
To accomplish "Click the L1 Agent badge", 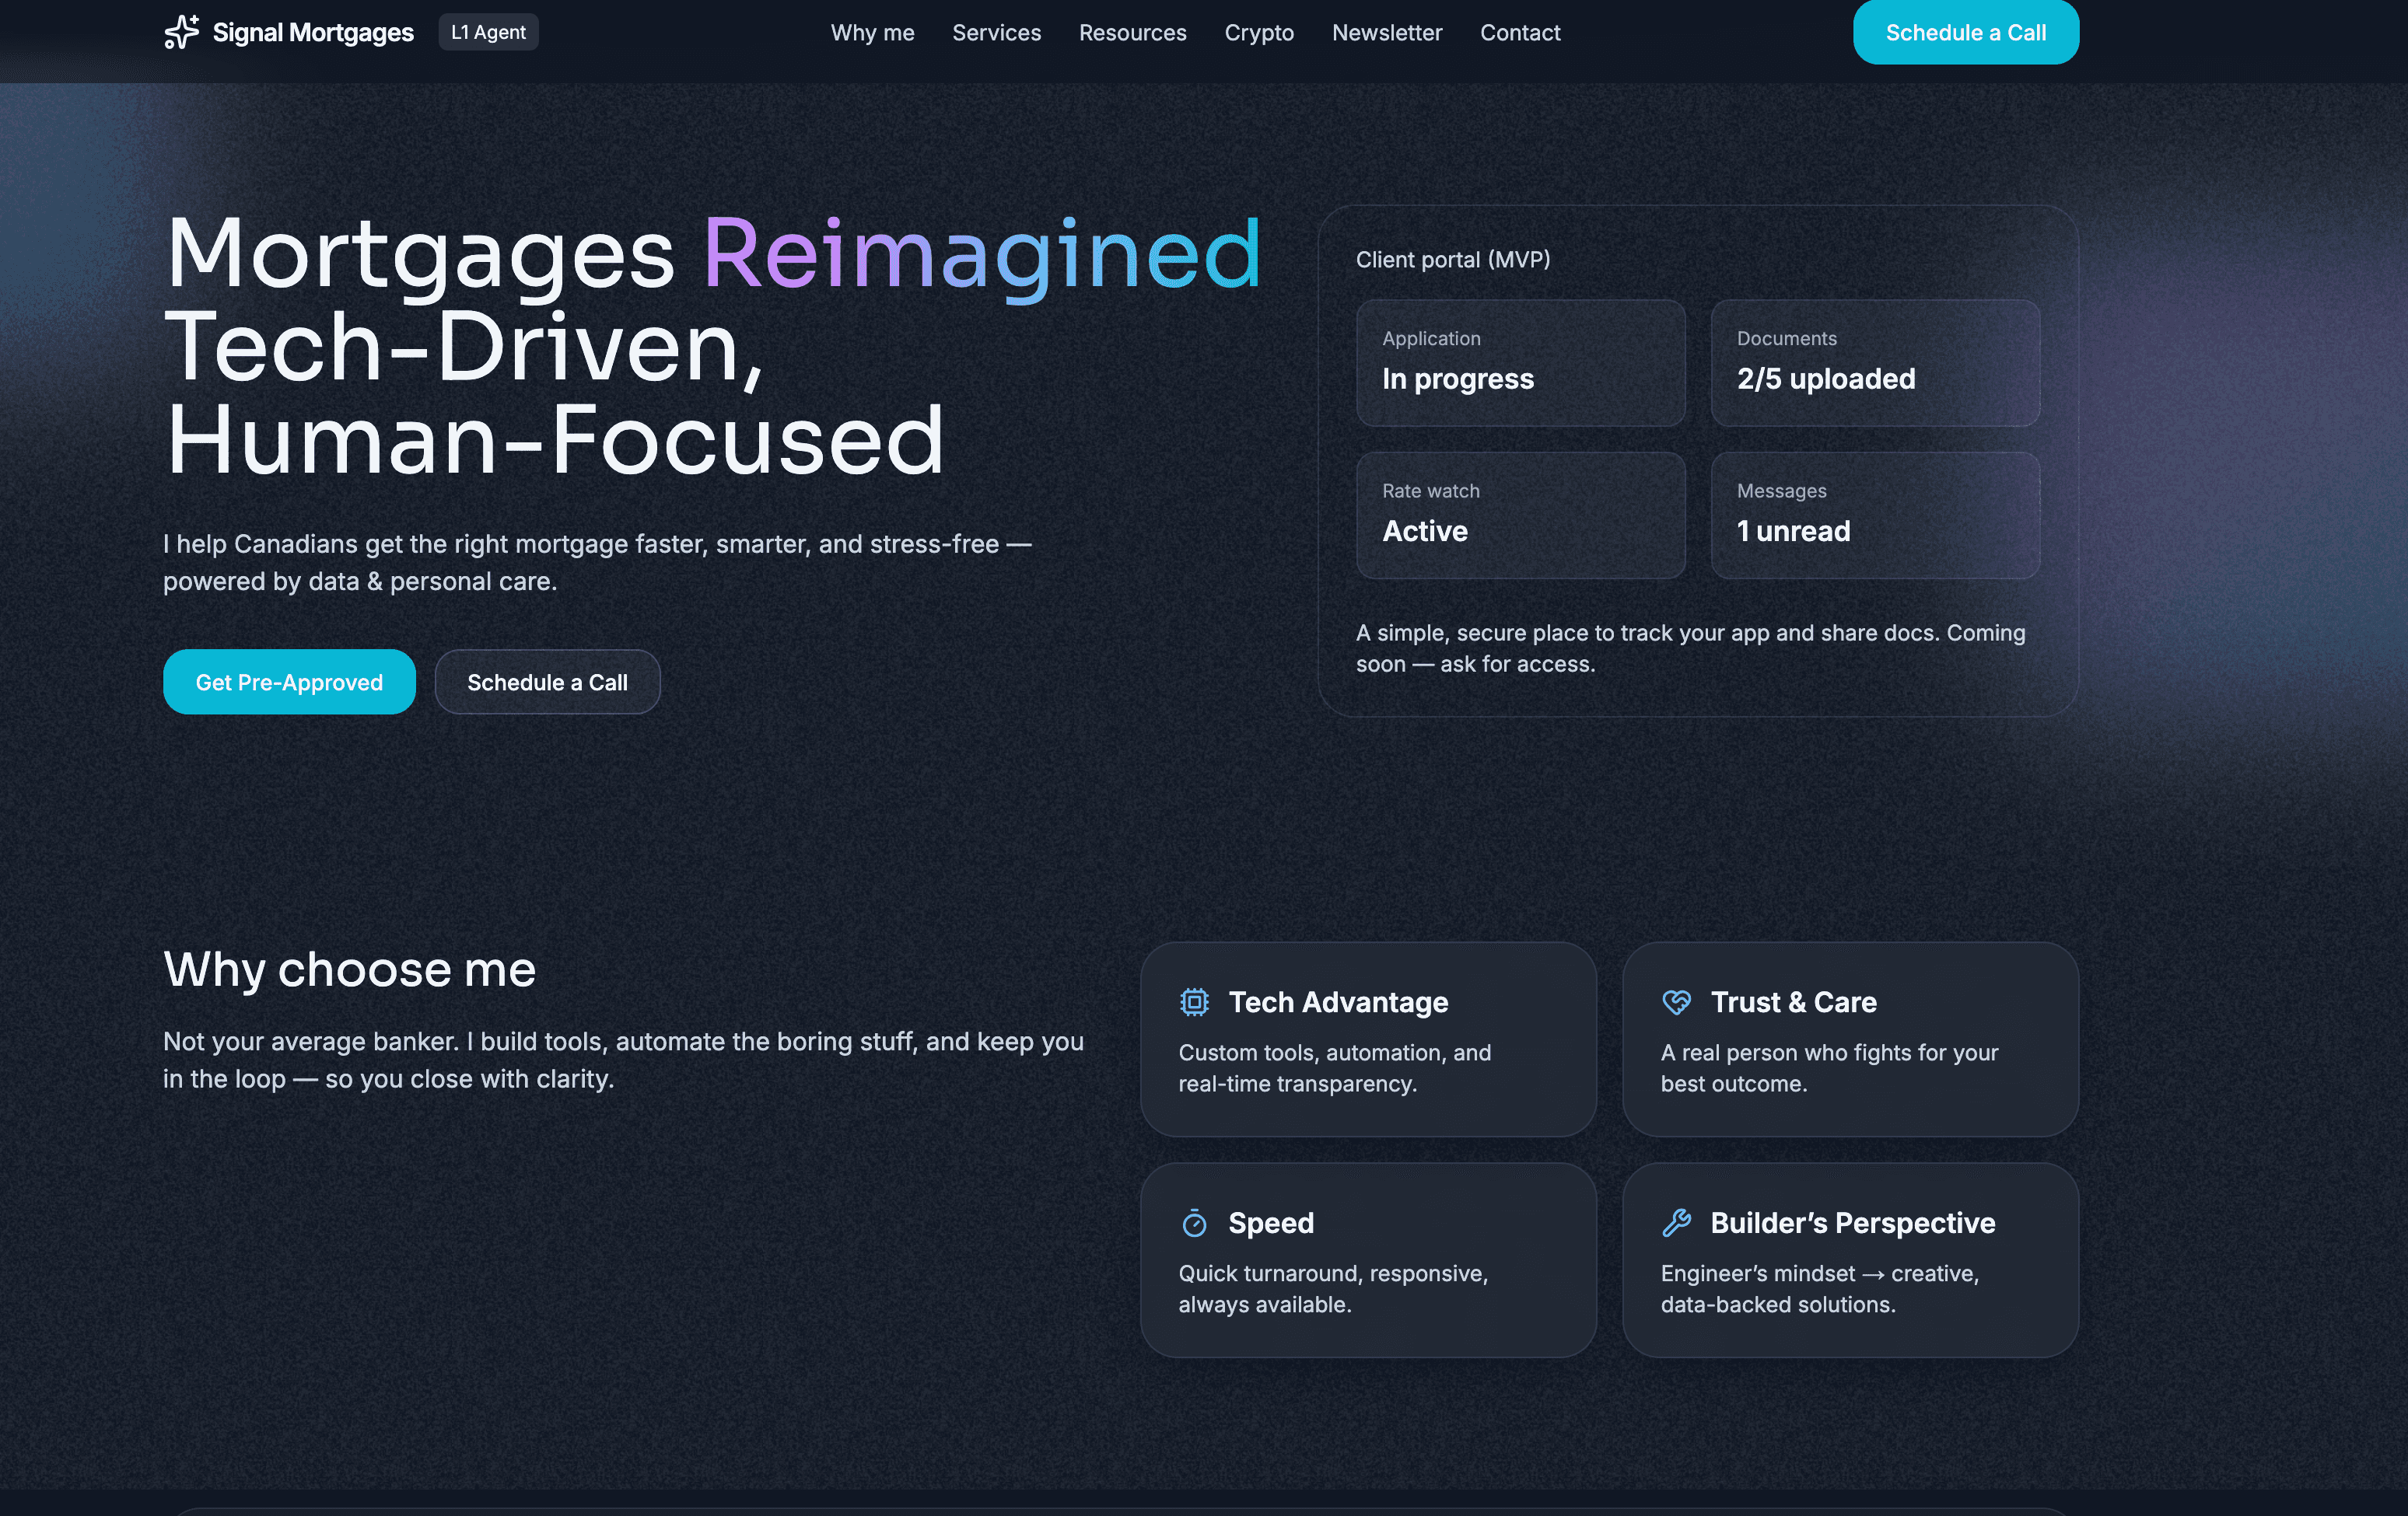I will (x=488, y=32).
